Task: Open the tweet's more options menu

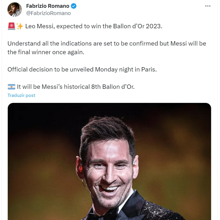Action: point(208,6)
